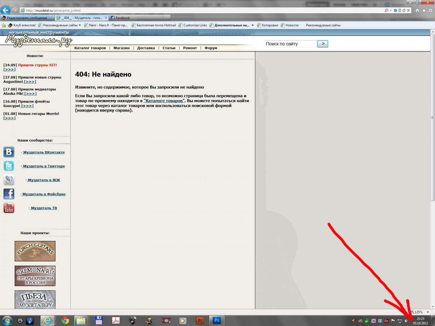Switch to Photoshop on the taskbar

pos(217,320)
